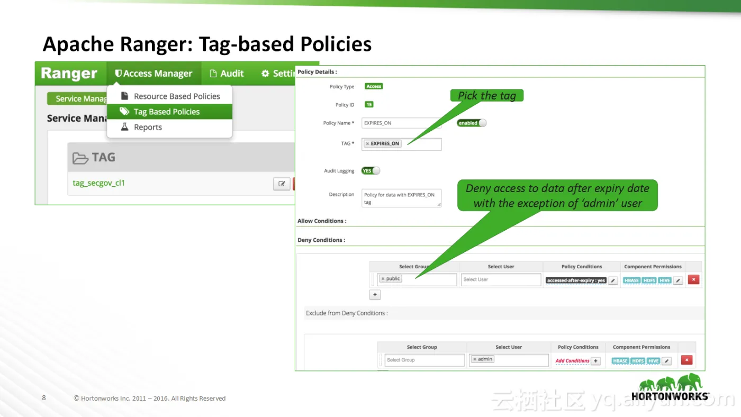This screenshot has height=417, width=741.
Task: Open Select User dropdown in deny row
Action: pyautogui.click(x=501, y=279)
